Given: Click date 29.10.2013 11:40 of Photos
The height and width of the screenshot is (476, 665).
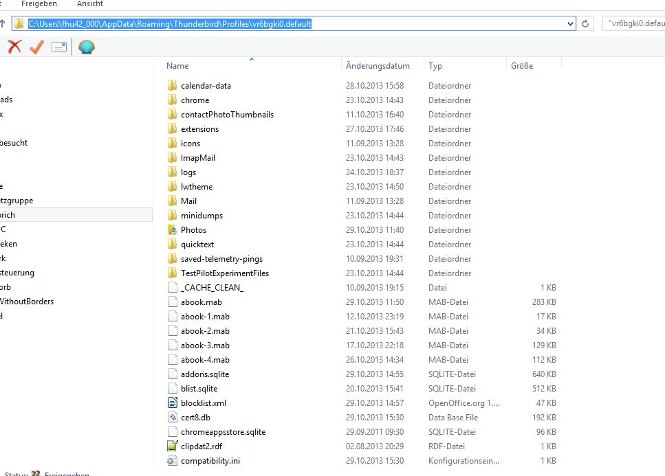Looking at the screenshot, I should [375, 230].
